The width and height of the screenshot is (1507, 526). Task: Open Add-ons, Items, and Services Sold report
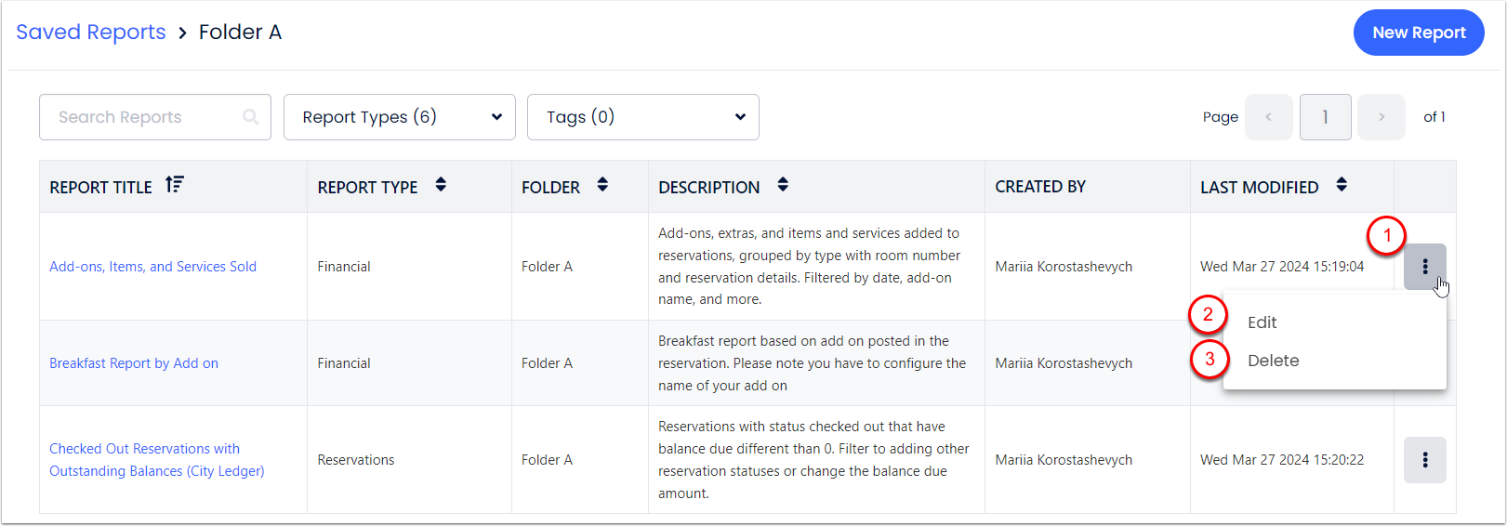152,267
